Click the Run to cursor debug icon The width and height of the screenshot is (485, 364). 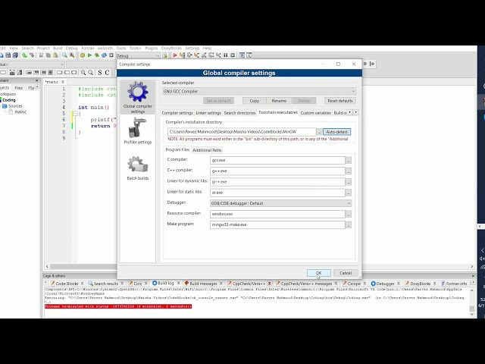tap(182, 55)
